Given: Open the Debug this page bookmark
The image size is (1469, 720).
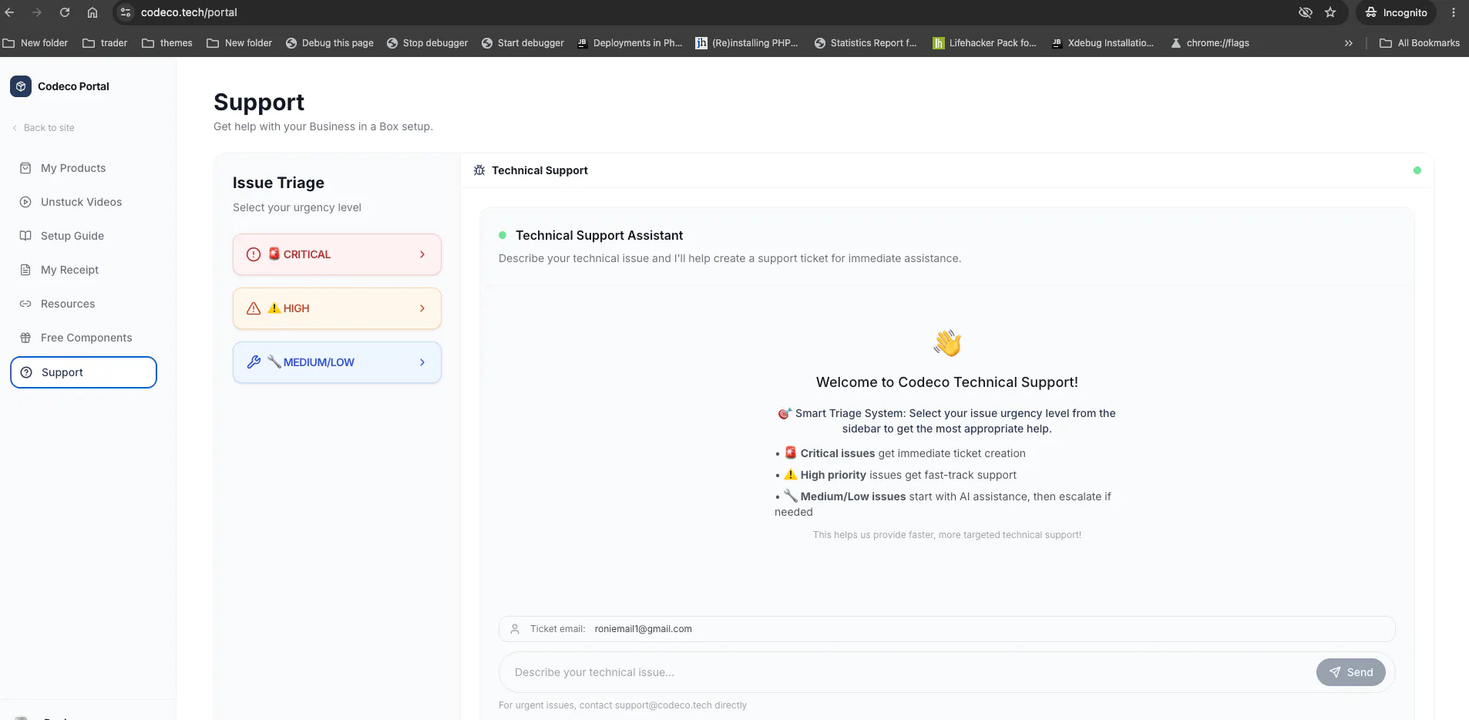Looking at the screenshot, I should pyautogui.click(x=329, y=43).
